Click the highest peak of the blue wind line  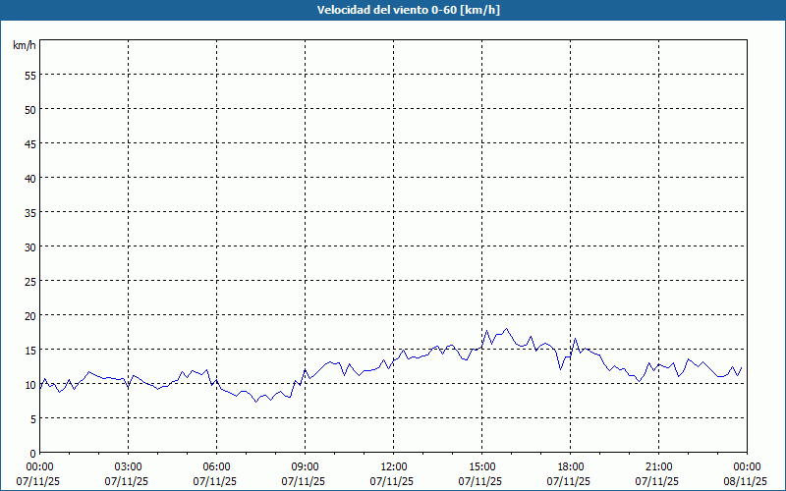pos(507,329)
